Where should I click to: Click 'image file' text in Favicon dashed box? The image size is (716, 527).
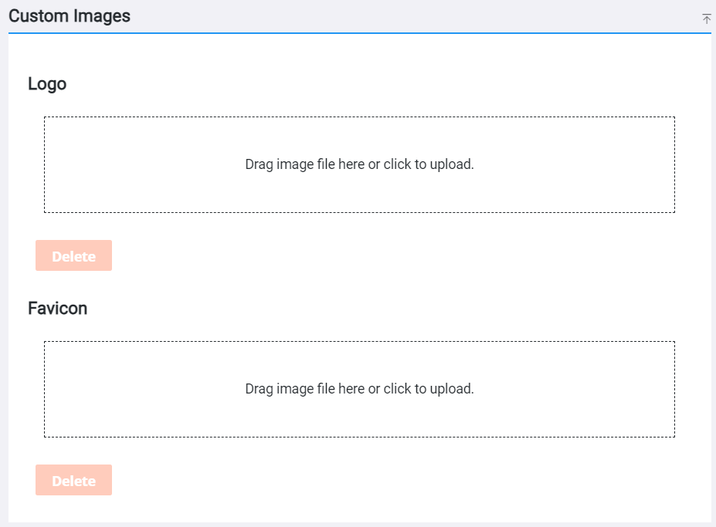(306, 389)
